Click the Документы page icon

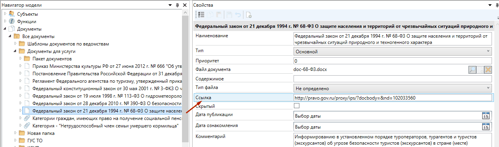[x=11, y=29]
